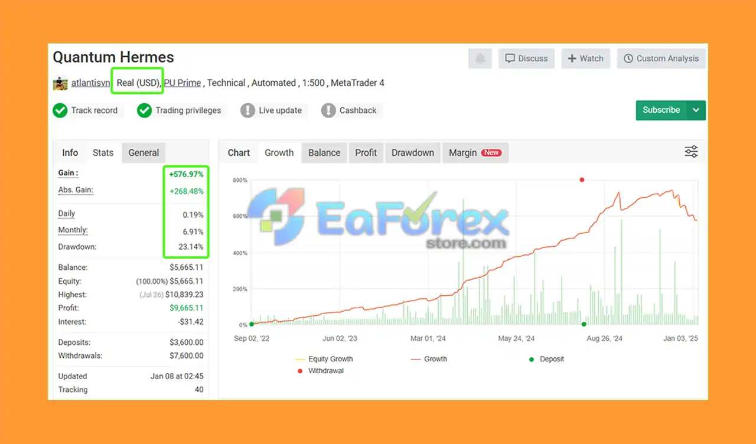Click the Live update label
Screen dimensions: 756x444
click(280, 110)
